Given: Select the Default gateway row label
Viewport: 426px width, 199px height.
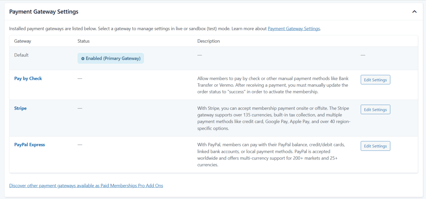Looking at the screenshot, I should click(21, 55).
